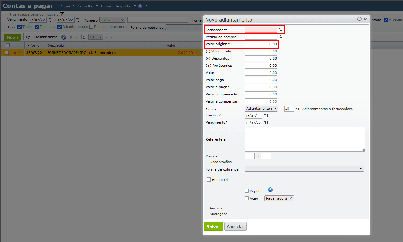403x242 pixels.
Task: Close the Novo adiantamento dialog
Action: coord(365,19)
